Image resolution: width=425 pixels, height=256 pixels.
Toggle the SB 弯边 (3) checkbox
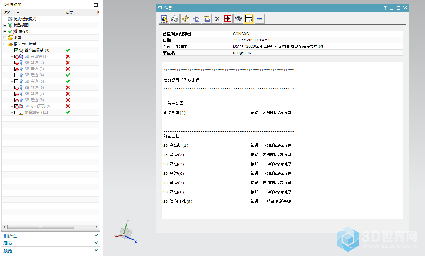pos(16,69)
